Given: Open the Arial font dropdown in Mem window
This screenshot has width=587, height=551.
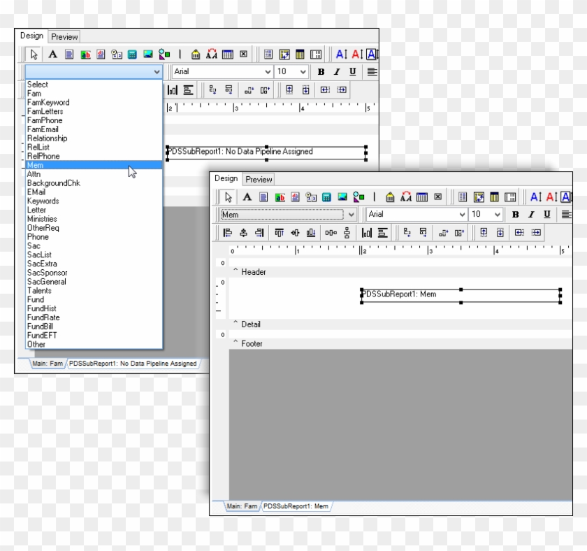Looking at the screenshot, I should (x=462, y=214).
